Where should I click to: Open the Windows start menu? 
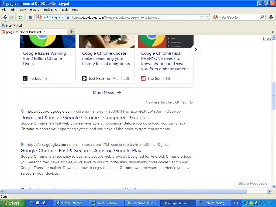(13, 203)
